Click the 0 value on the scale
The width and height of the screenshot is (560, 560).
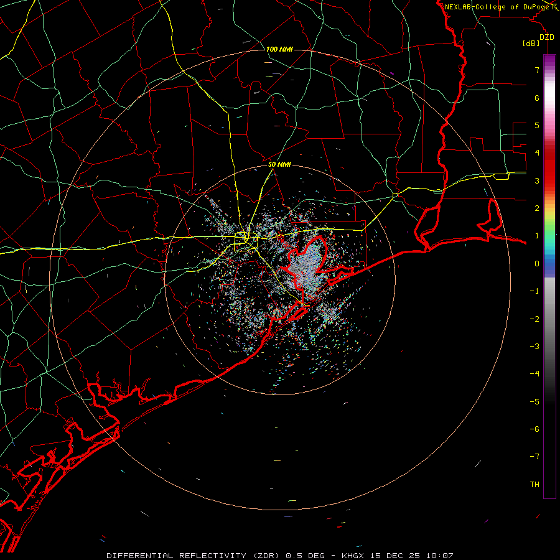(537, 264)
